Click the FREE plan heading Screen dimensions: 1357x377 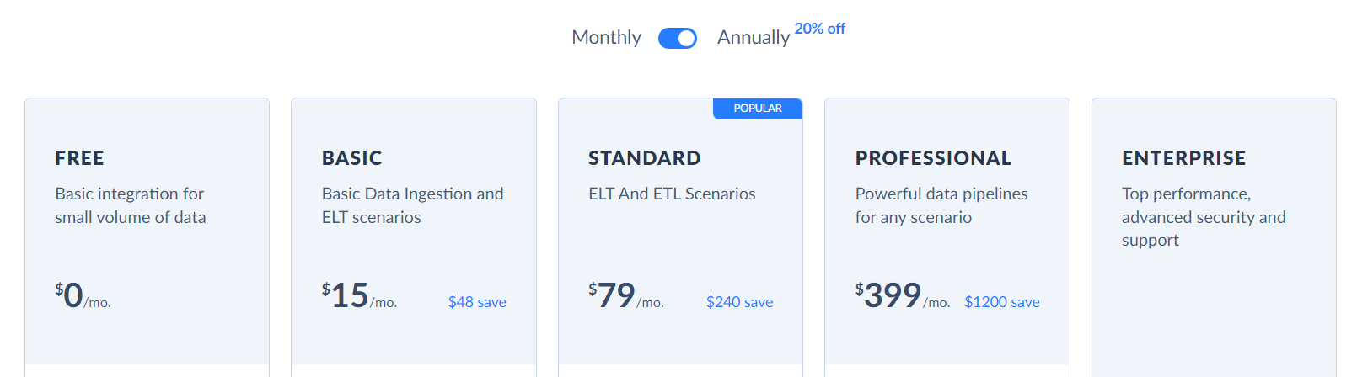coord(80,158)
